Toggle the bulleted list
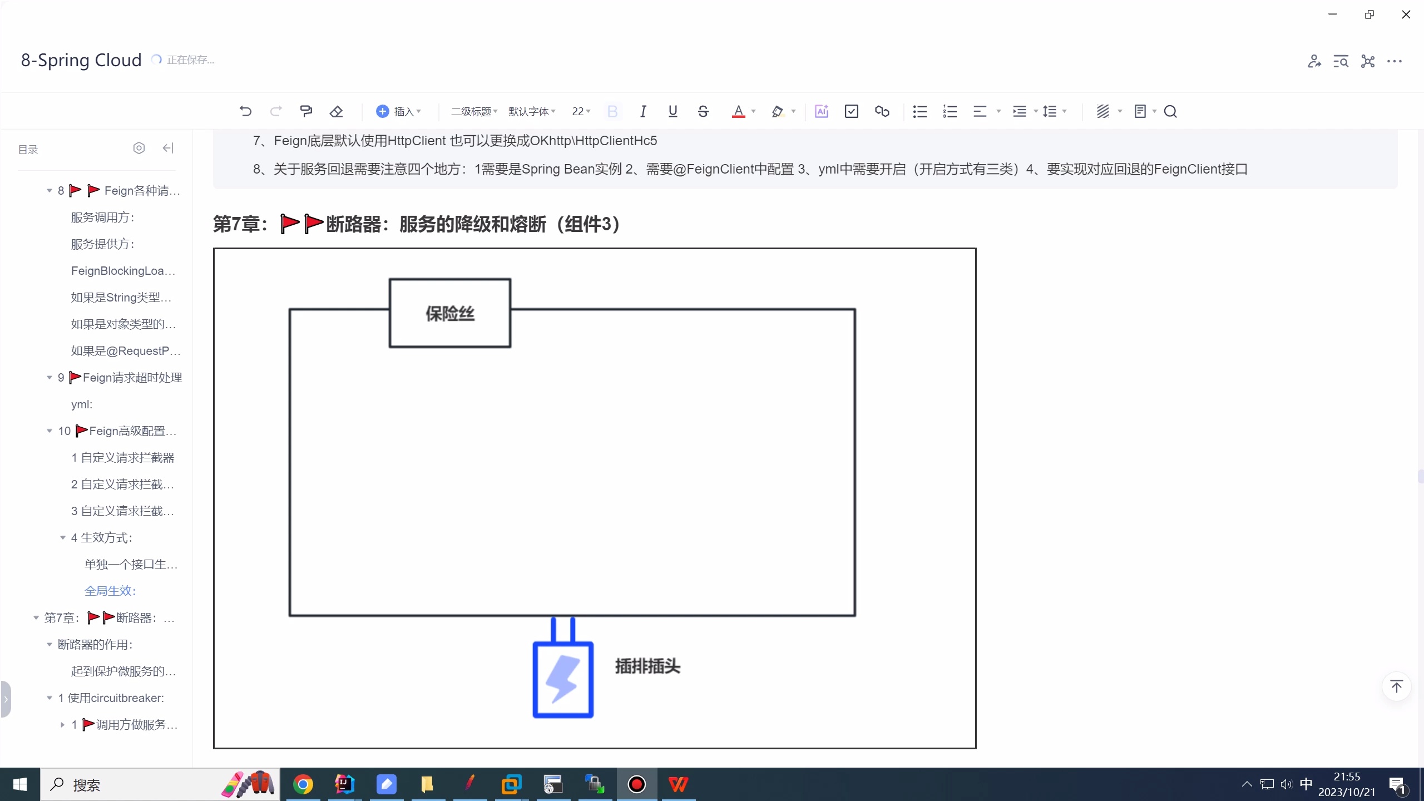 (919, 111)
